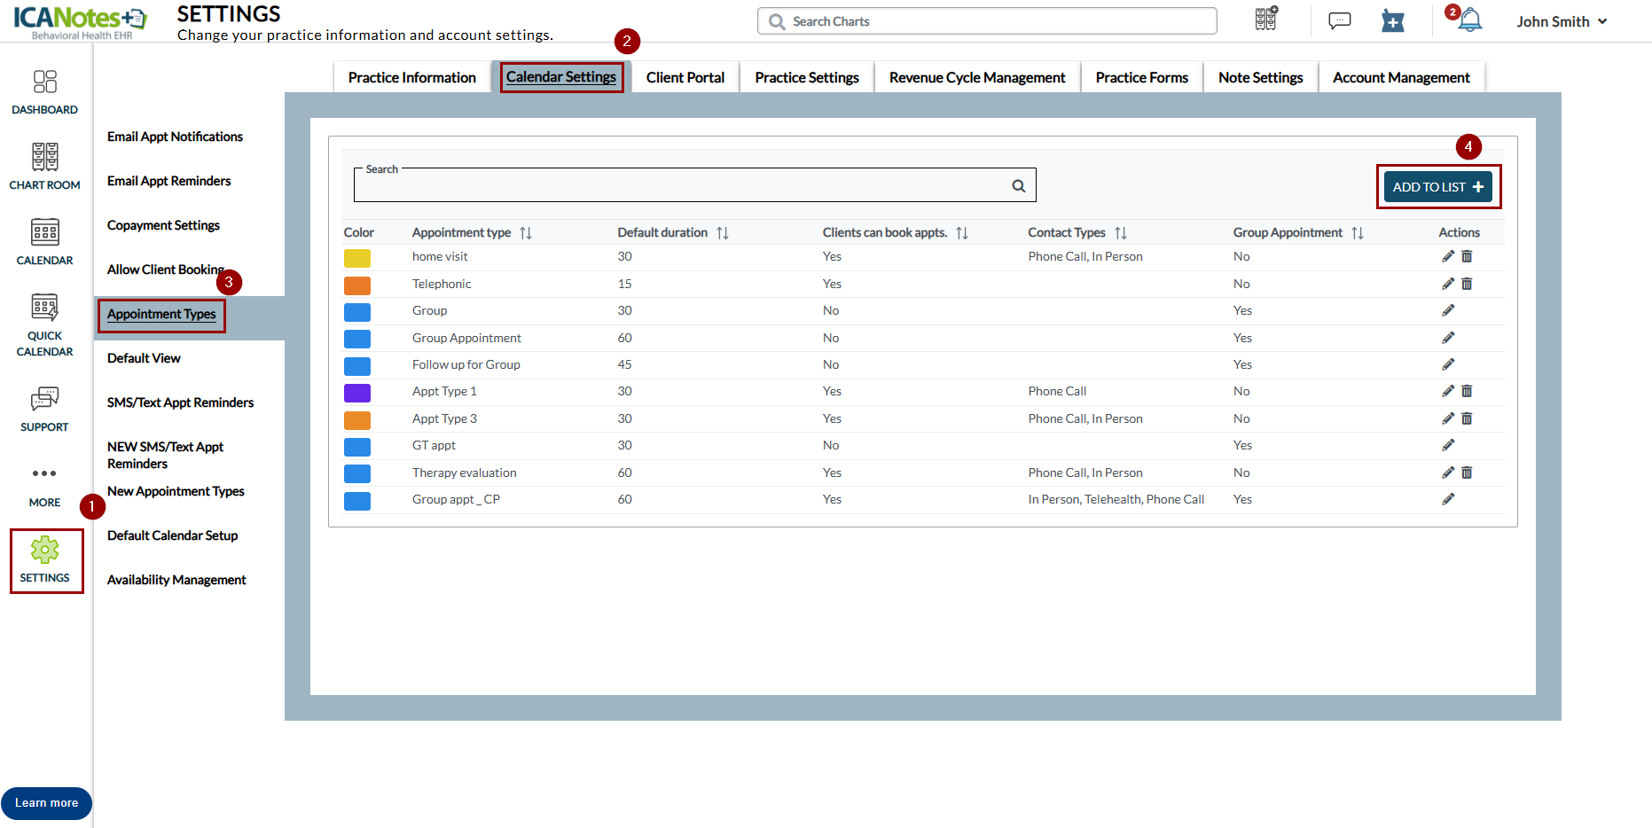Sort by Contact Types column
This screenshot has width=1652, height=828.
point(1121,233)
